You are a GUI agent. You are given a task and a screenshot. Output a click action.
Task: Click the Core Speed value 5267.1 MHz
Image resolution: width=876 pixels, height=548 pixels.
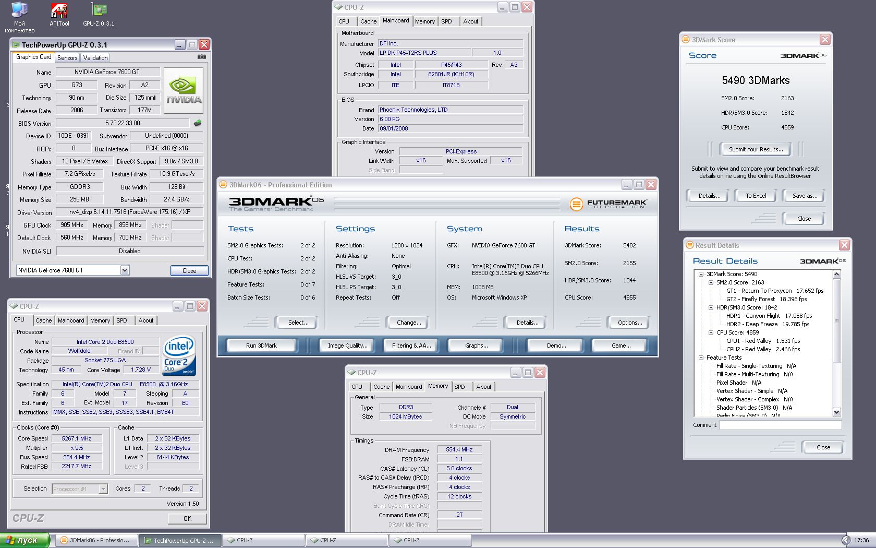click(x=77, y=438)
